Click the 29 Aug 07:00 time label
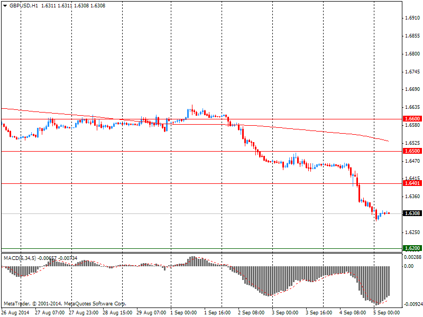Viewport: 423px width, 317px height. [151, 313]
